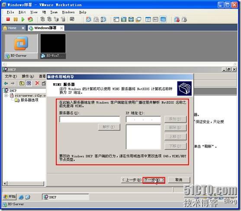Click the 开始 Start button

[10, 197]
